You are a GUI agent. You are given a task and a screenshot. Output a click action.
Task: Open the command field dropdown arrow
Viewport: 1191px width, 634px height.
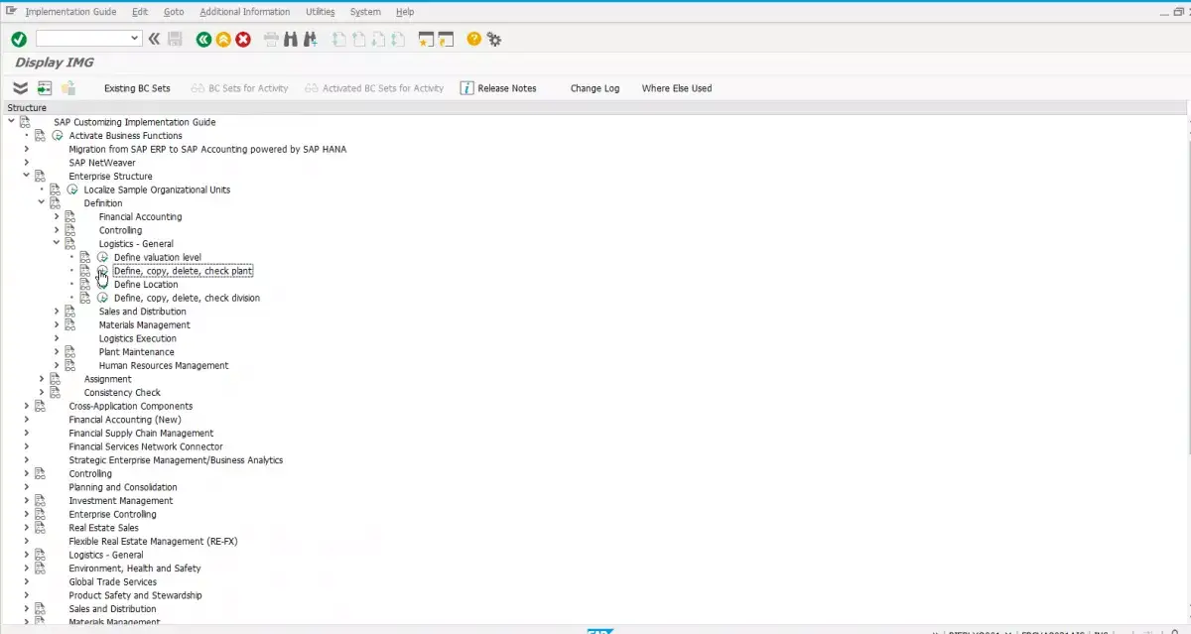coord(136,39)
